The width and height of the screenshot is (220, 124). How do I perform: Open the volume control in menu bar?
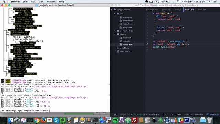click(168, 2)
